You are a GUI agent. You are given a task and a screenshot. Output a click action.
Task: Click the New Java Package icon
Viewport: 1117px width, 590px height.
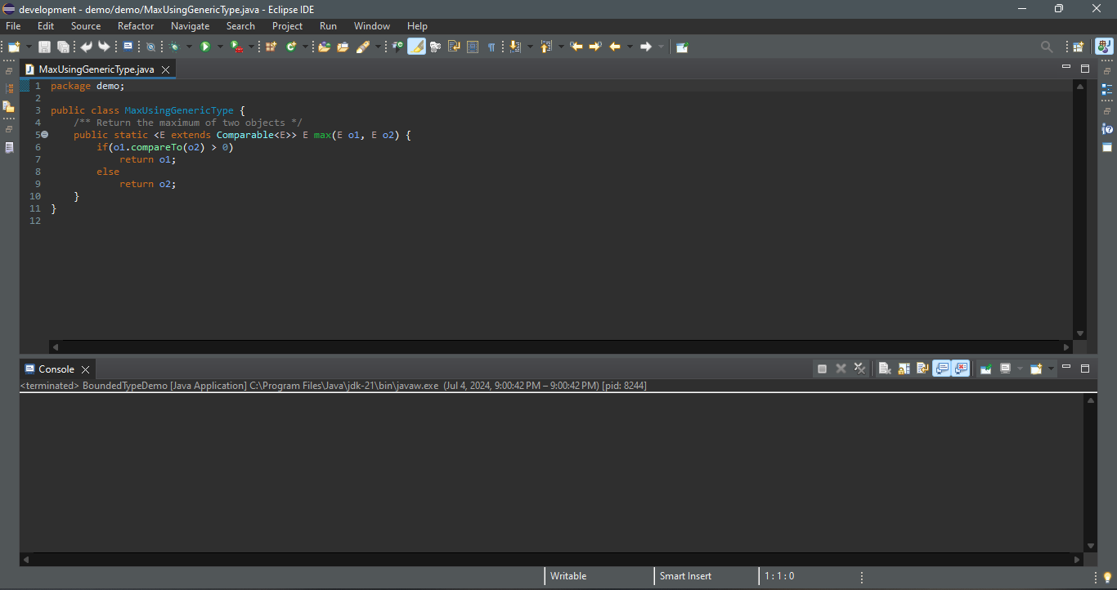tap(271, 47)
